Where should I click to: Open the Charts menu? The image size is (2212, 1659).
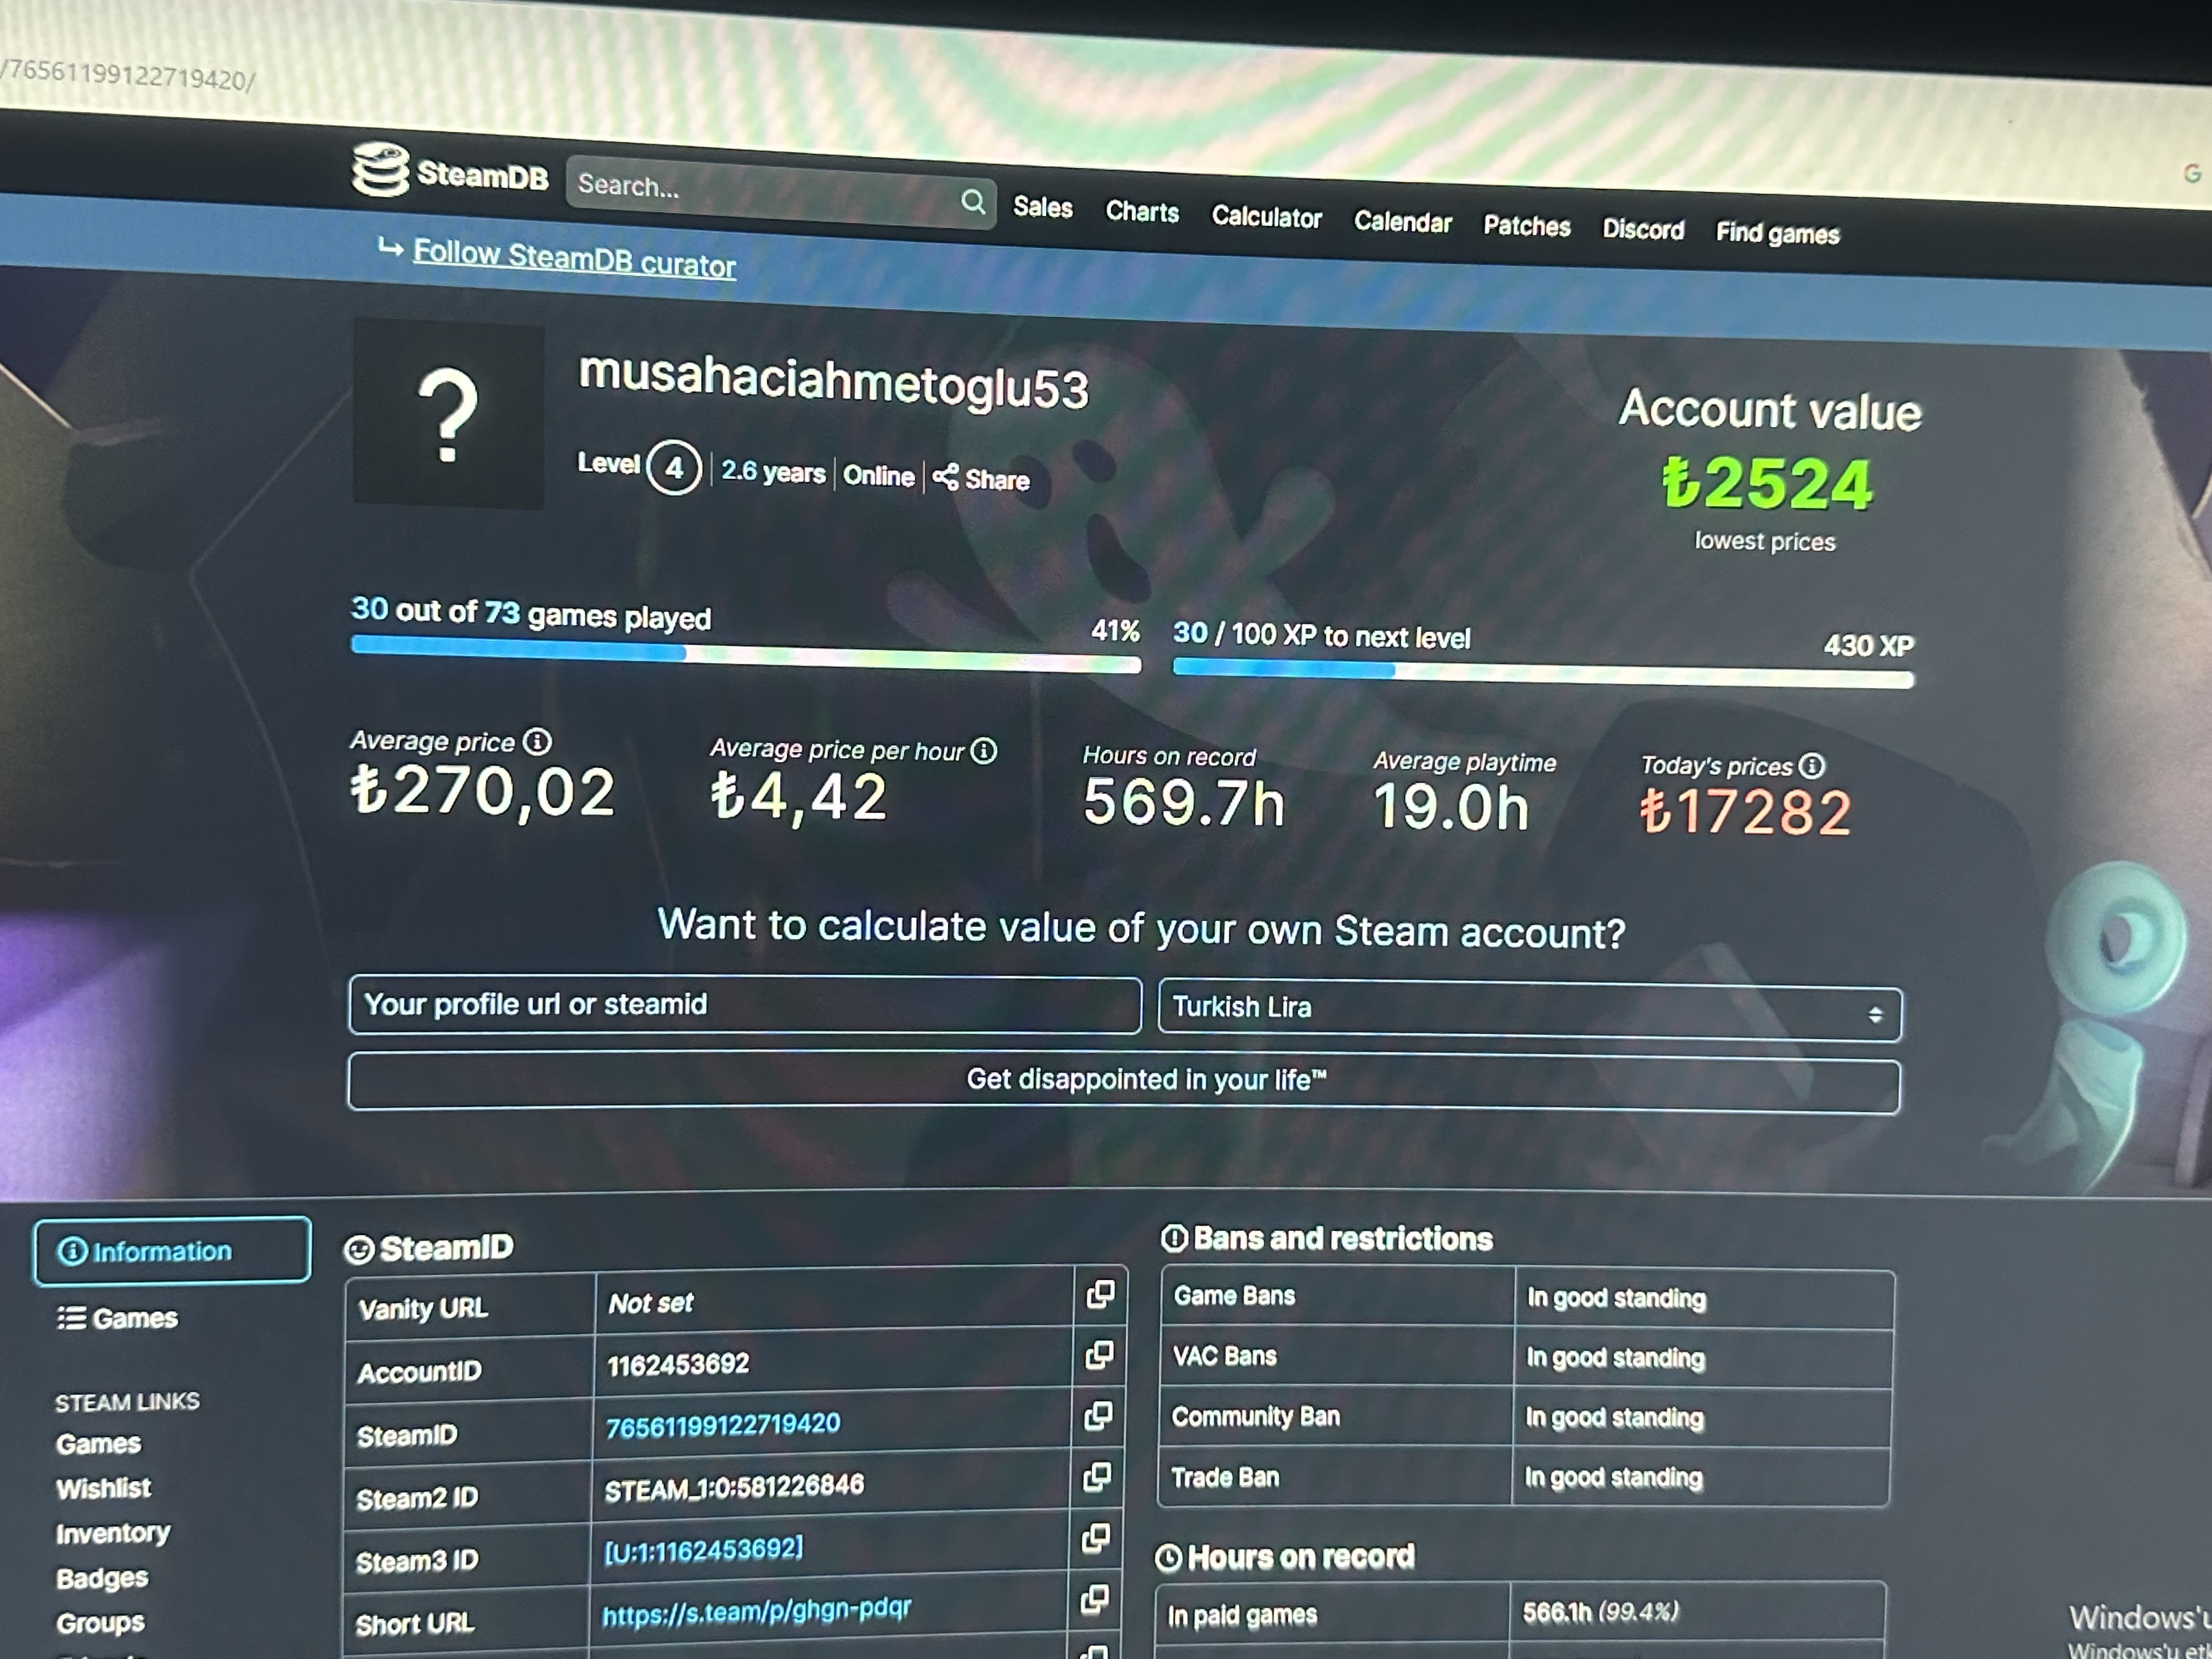[x=1142, y=212]
